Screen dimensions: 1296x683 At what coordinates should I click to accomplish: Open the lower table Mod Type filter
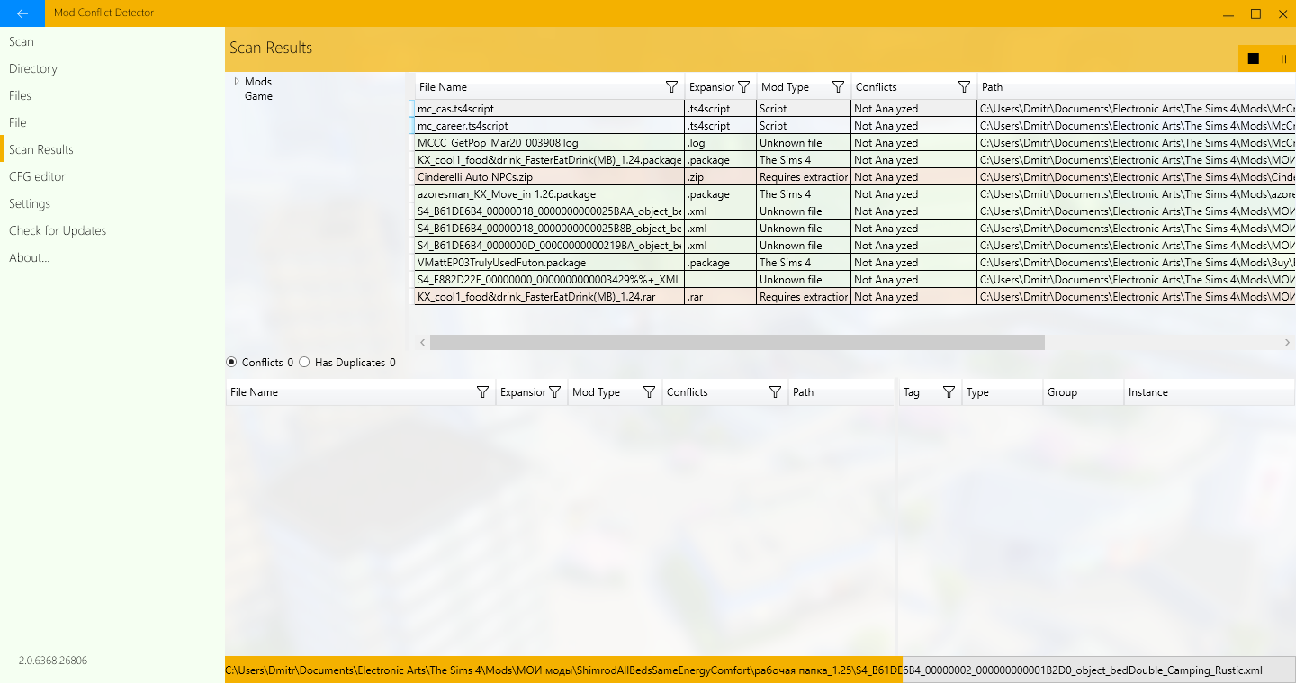click(x=649, y=392)
